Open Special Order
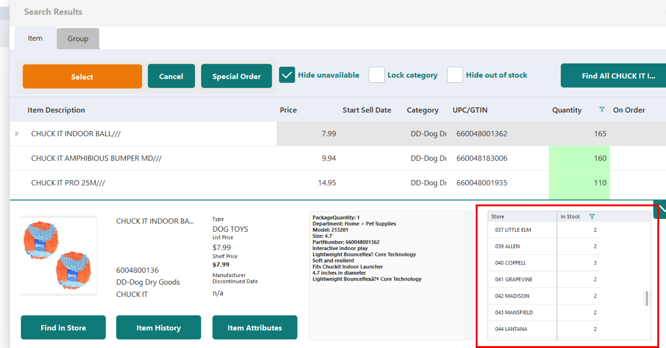Screen dimensions: 666x348 coord(236,76)
